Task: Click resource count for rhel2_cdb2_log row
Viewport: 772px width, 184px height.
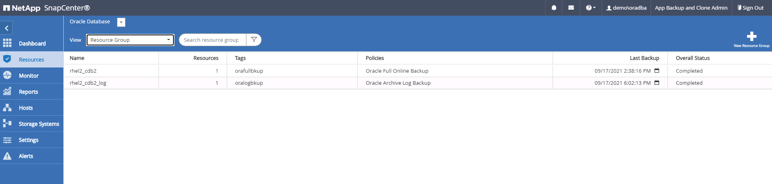Action: pyautogui.click(x=217, y=83)
